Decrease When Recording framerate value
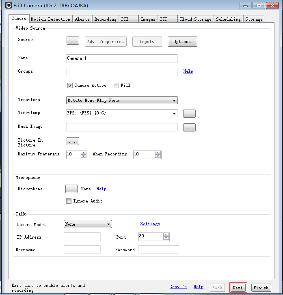283x295 pixels. click(x=158, y=156)
